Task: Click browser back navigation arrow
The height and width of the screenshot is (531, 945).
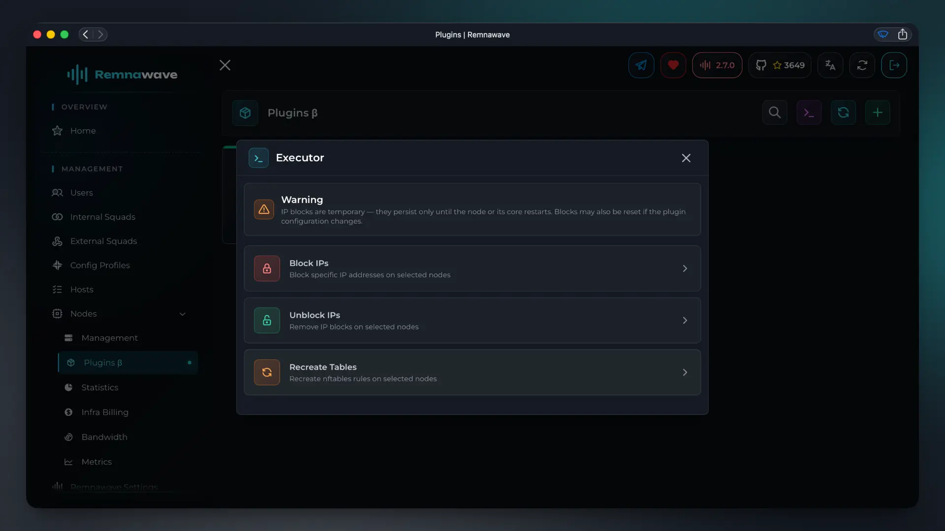Action: (x=86, y=34)
